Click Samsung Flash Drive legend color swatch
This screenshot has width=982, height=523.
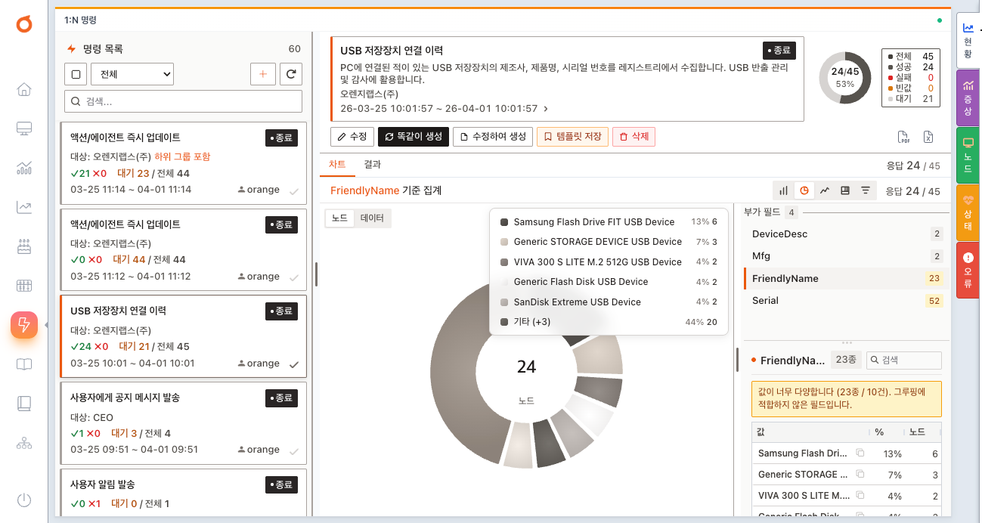504,222
